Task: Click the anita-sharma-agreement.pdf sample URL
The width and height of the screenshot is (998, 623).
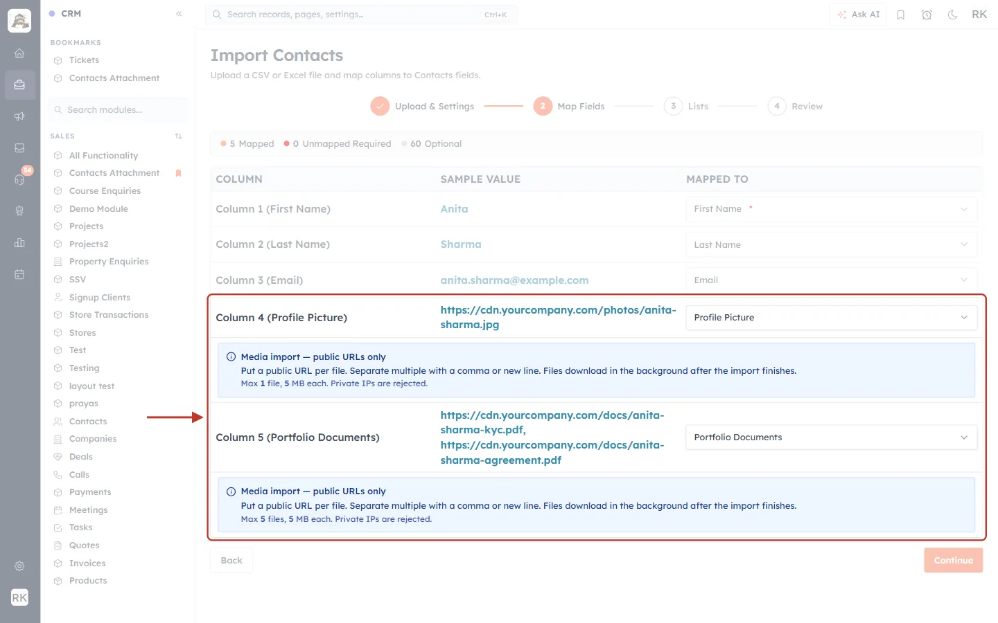Action: (x=552, y=453)
